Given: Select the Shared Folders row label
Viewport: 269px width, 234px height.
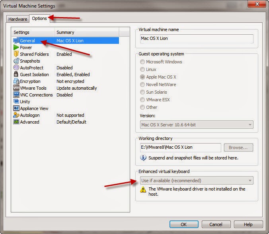Looking at the screenshot, I should pos(34,54).
